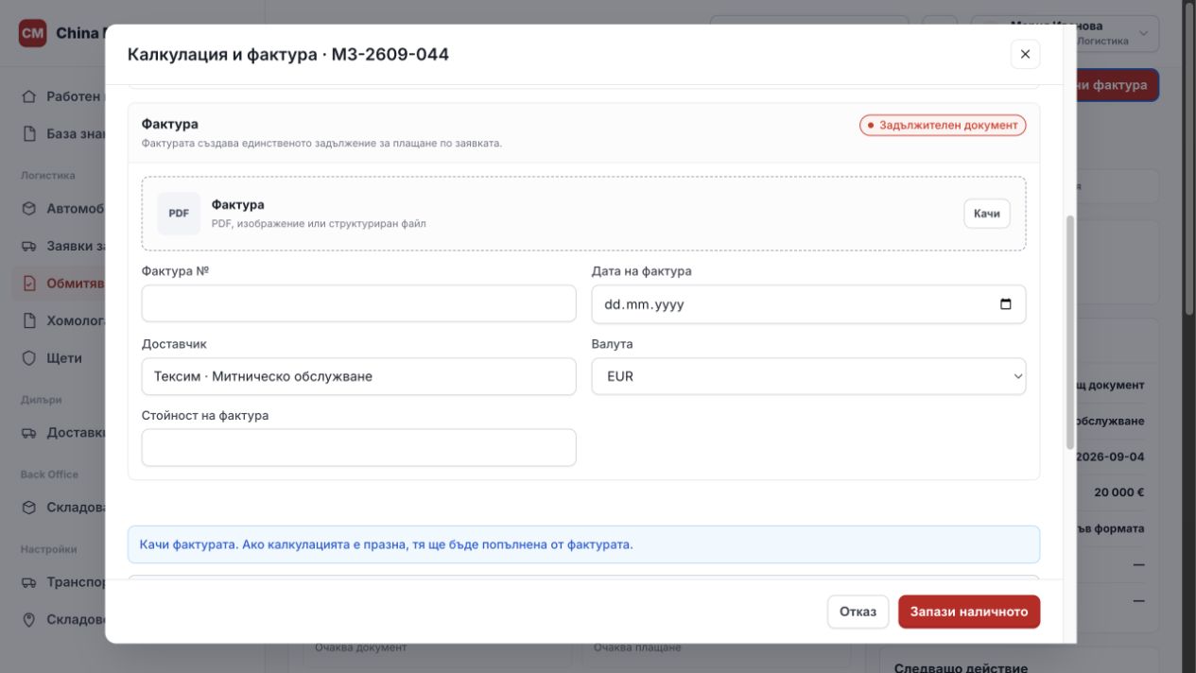Click the modal dialog vertical scrollbar
This screenshot has width=1196, height=673.
pyautogui.click(x=1070, y=332)
